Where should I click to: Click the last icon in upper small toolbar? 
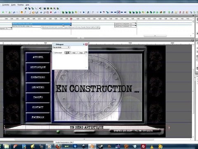[x=58, y=8]
